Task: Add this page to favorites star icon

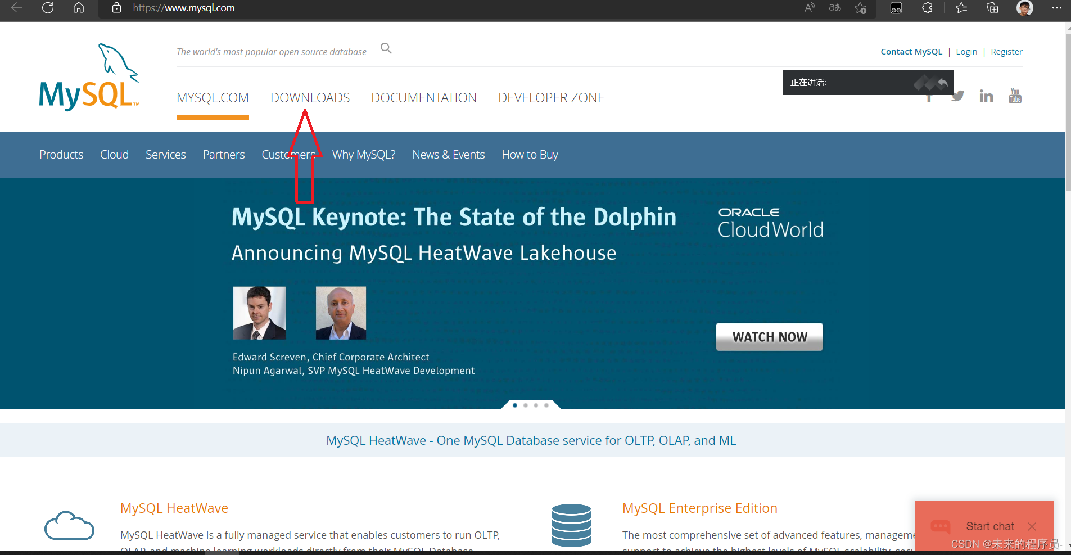Action: tap(860, 8)
